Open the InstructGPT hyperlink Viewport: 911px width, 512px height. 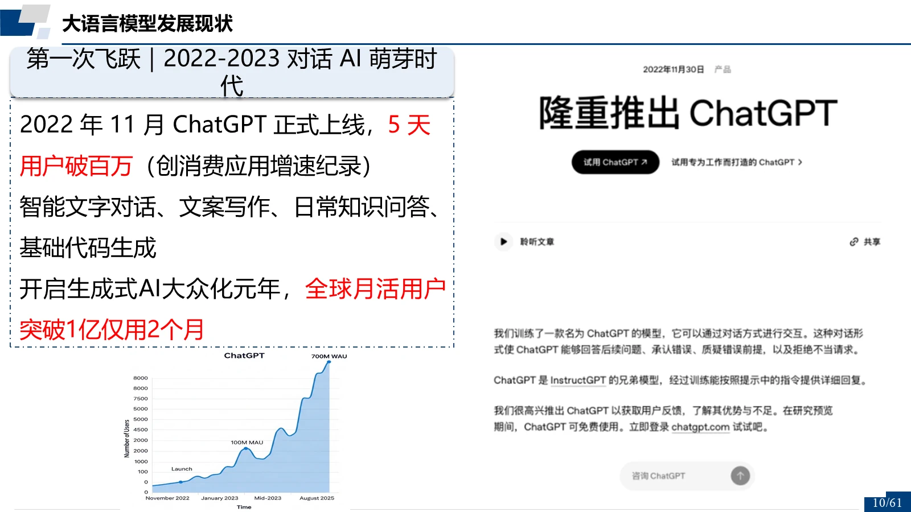(x=578, y=380)
